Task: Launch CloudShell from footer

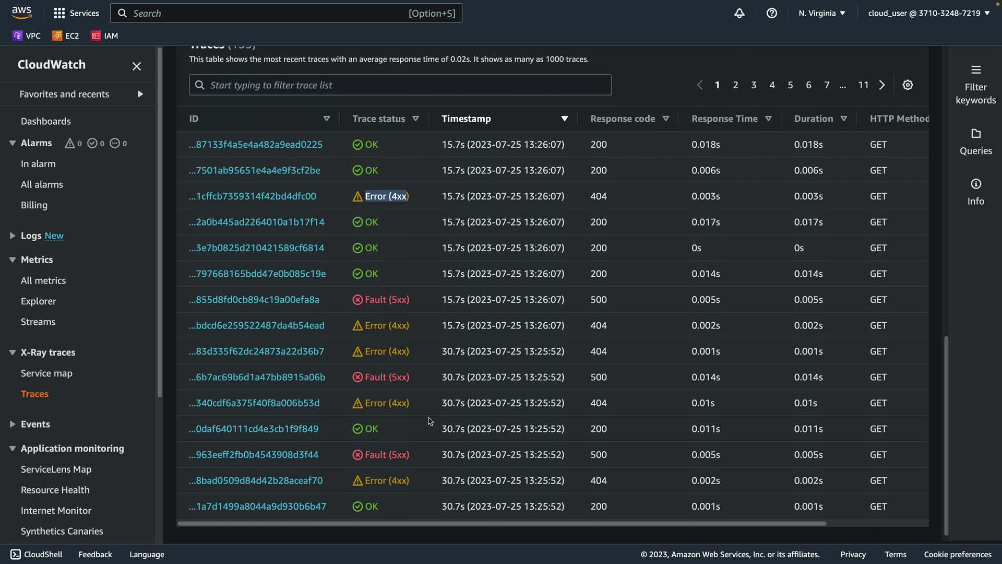Action: [x=37, y=555]
